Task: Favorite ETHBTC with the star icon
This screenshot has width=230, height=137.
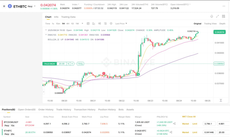Action: (4, 6)
